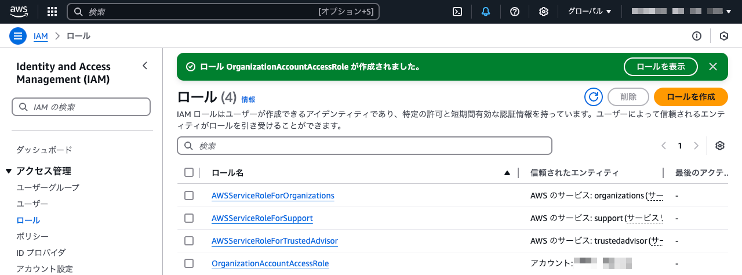The height and width of the screenshot is (275, 742).
Task: Focus the top AWS search box
Action: (x=223, y=12)
